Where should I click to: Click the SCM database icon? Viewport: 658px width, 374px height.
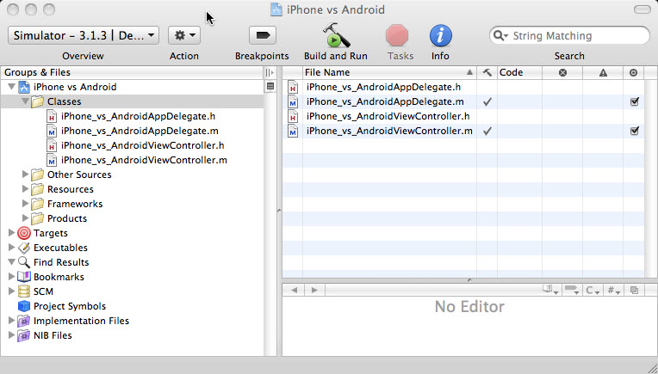point(24,291)
